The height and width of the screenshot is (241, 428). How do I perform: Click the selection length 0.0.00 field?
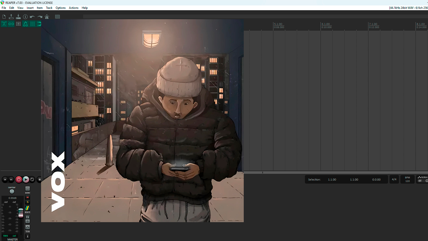[x=376, y=179]
